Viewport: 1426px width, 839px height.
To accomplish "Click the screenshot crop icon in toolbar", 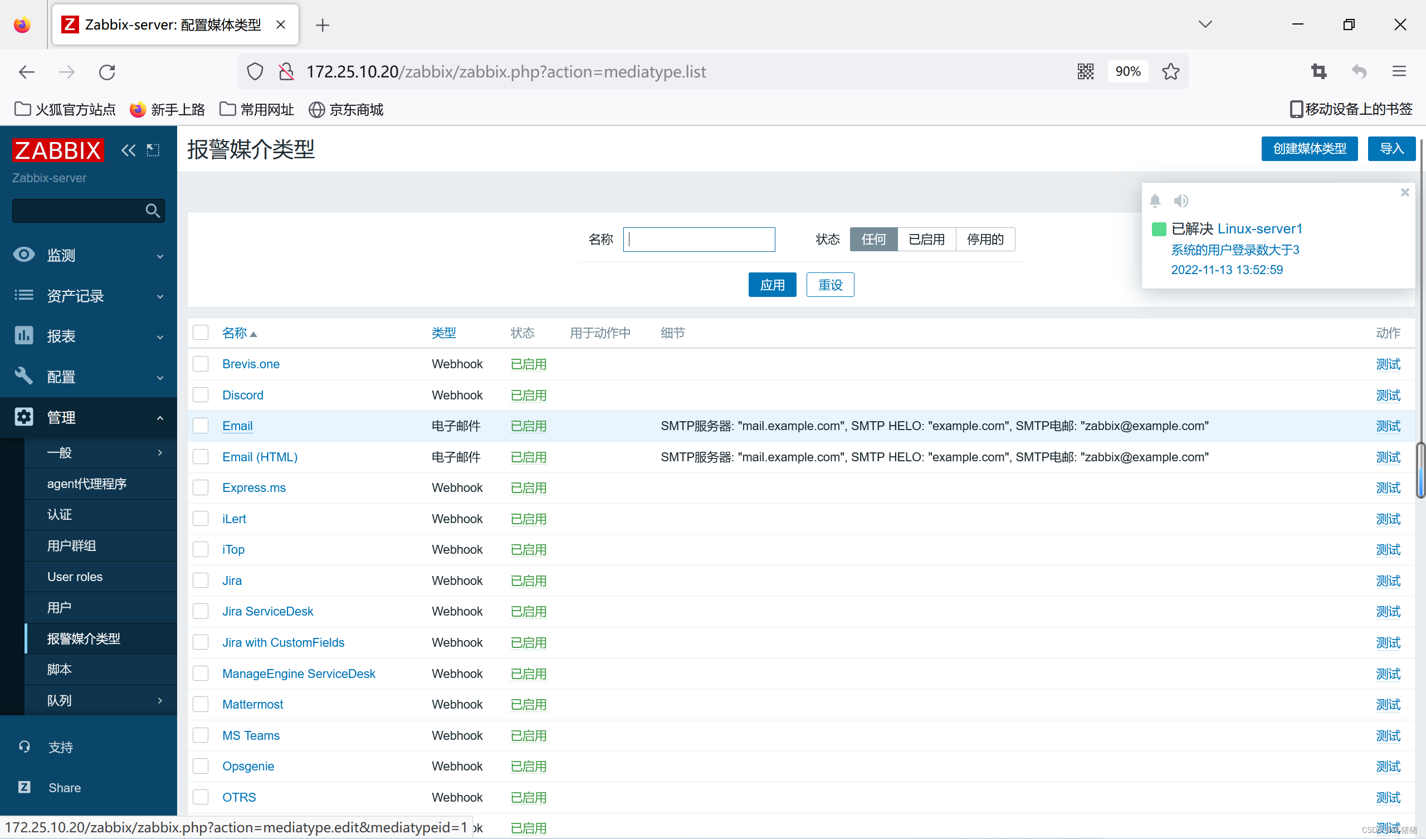I will pyautogui.click(x=1318, y=71).
